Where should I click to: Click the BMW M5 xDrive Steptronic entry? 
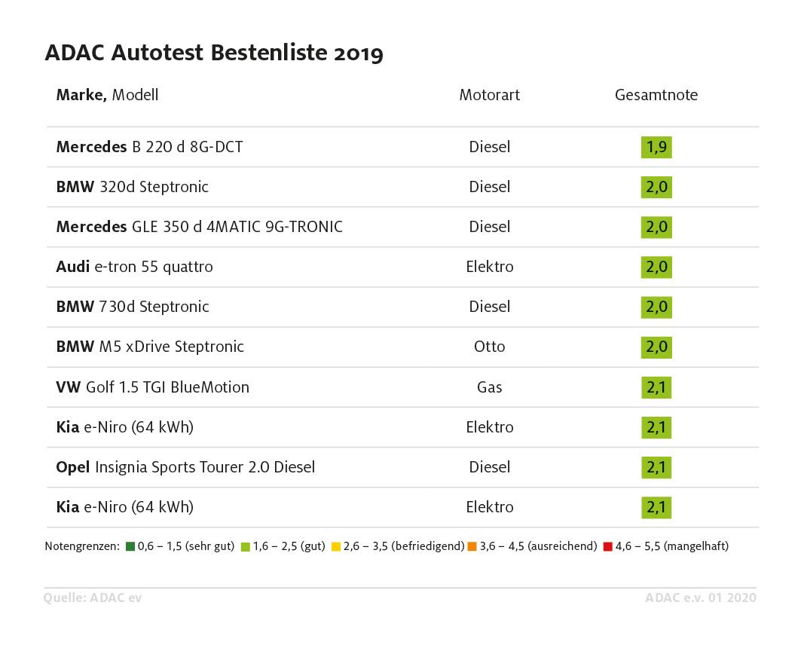point(150,347)
